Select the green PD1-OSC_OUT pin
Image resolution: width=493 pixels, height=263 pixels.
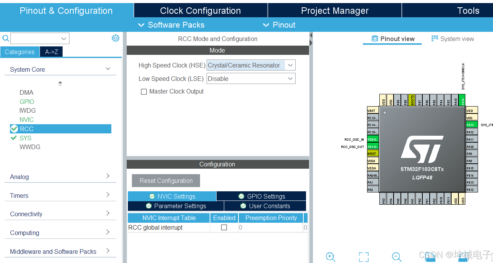[373, 146]
